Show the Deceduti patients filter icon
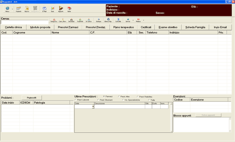This screenshot has width=235, height=142. point(71,20)
